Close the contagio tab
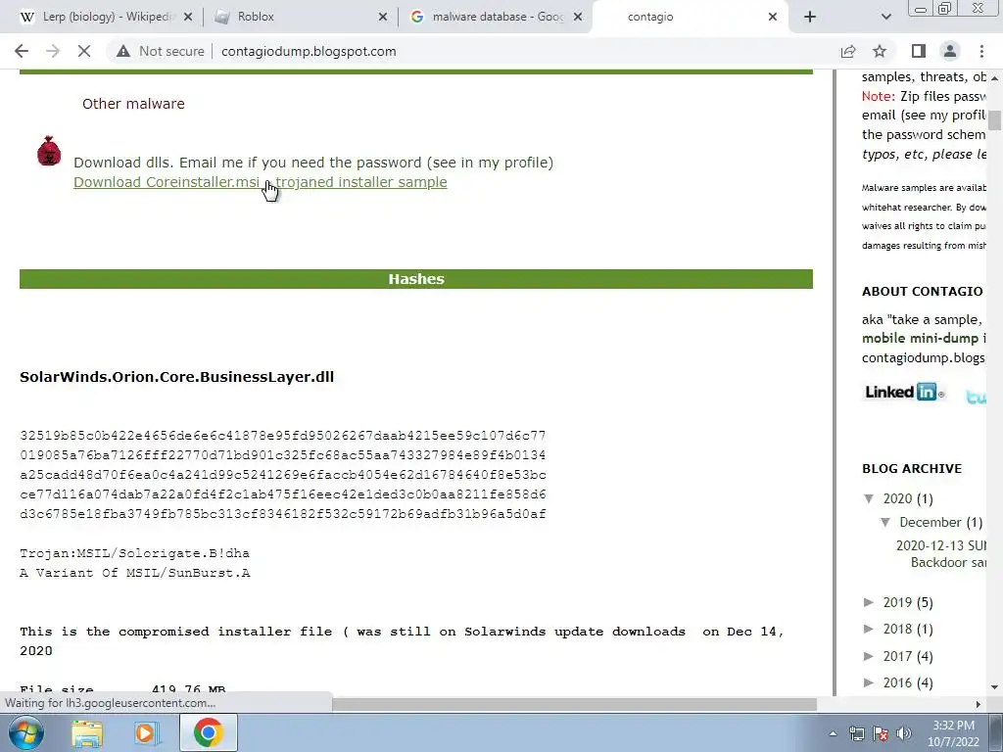1003x752 pixels. point(773,17)
